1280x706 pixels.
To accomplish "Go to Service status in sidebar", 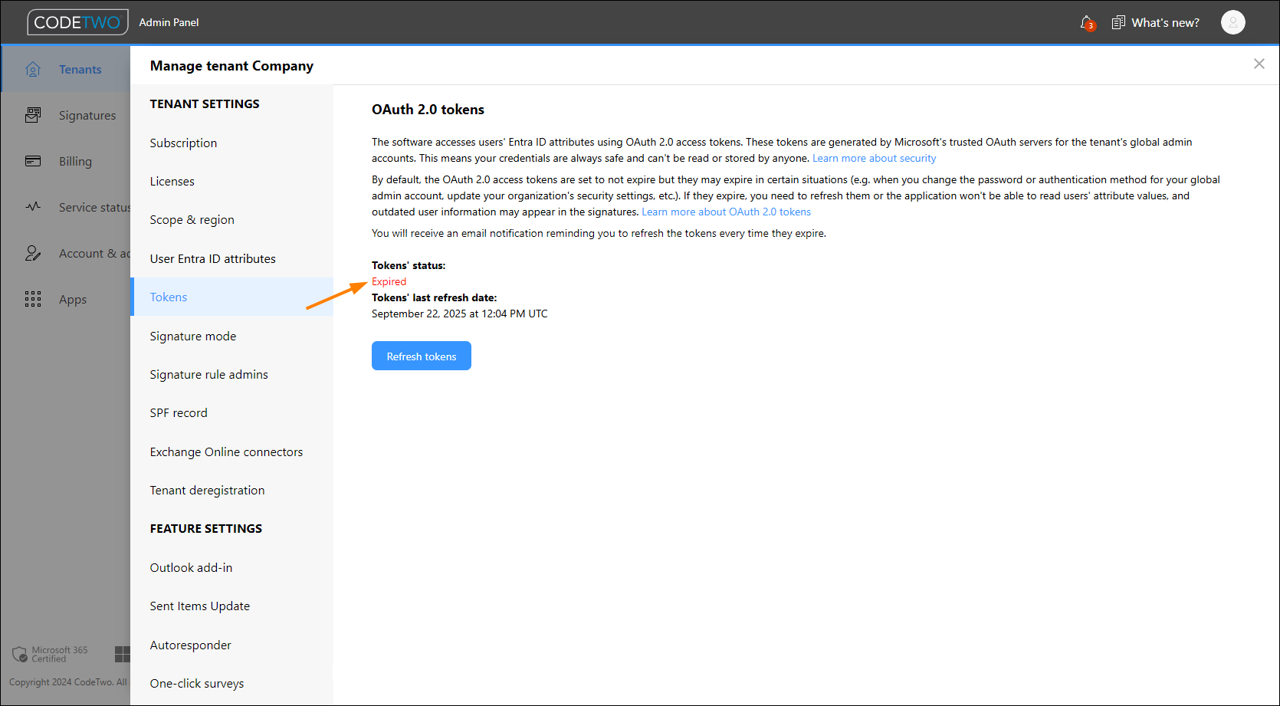I will point(94,207).
